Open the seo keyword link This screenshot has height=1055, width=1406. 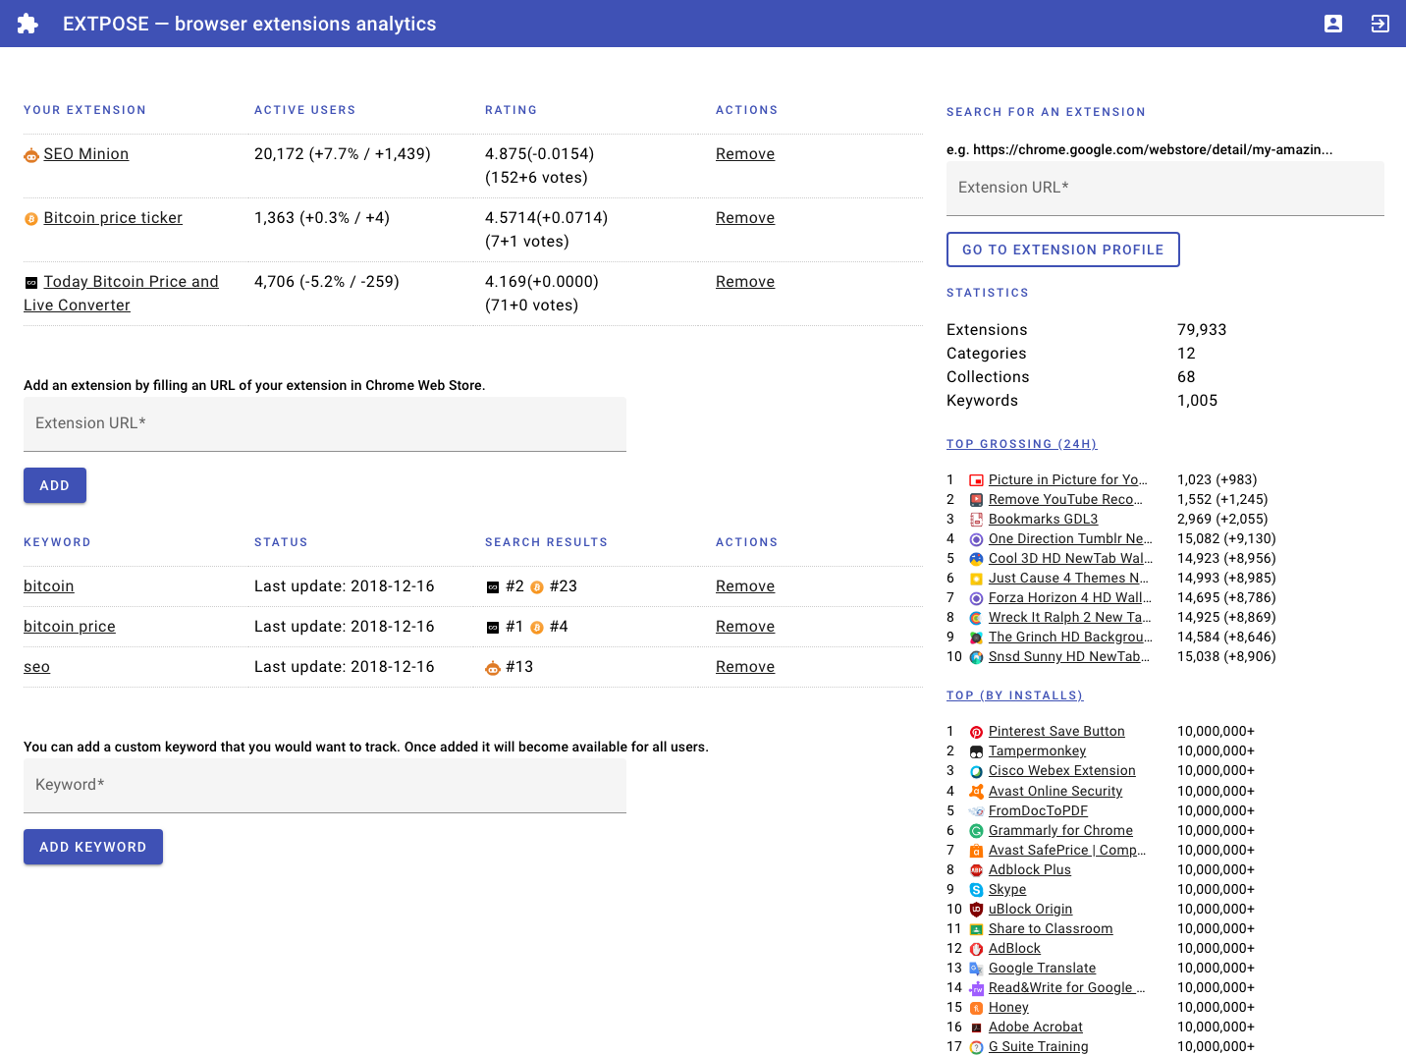36,667
